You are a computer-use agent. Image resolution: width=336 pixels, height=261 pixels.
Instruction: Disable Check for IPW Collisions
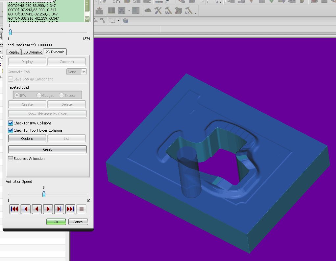pyautogui.click(x=10, y=123)
